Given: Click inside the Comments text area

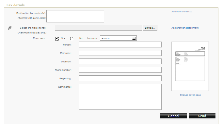Looking at the screenshot, I should (x=120, y=97).
